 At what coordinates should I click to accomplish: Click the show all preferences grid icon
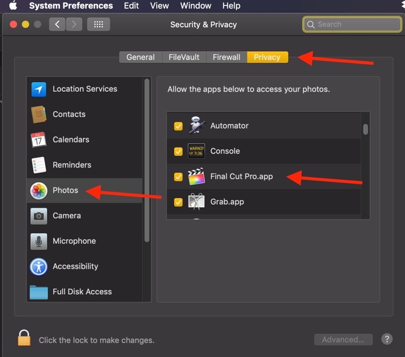(99, 24)
